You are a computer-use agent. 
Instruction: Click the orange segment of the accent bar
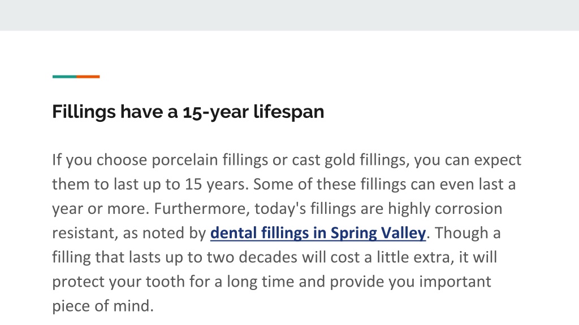pos(88,77)
